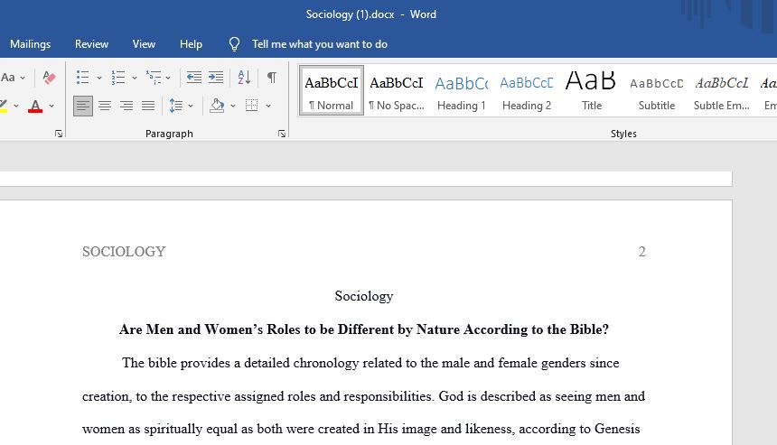This screenshot has width=777, height=445.
Task: Apply the Heading 2 style
Action: [x=526, y=90]
